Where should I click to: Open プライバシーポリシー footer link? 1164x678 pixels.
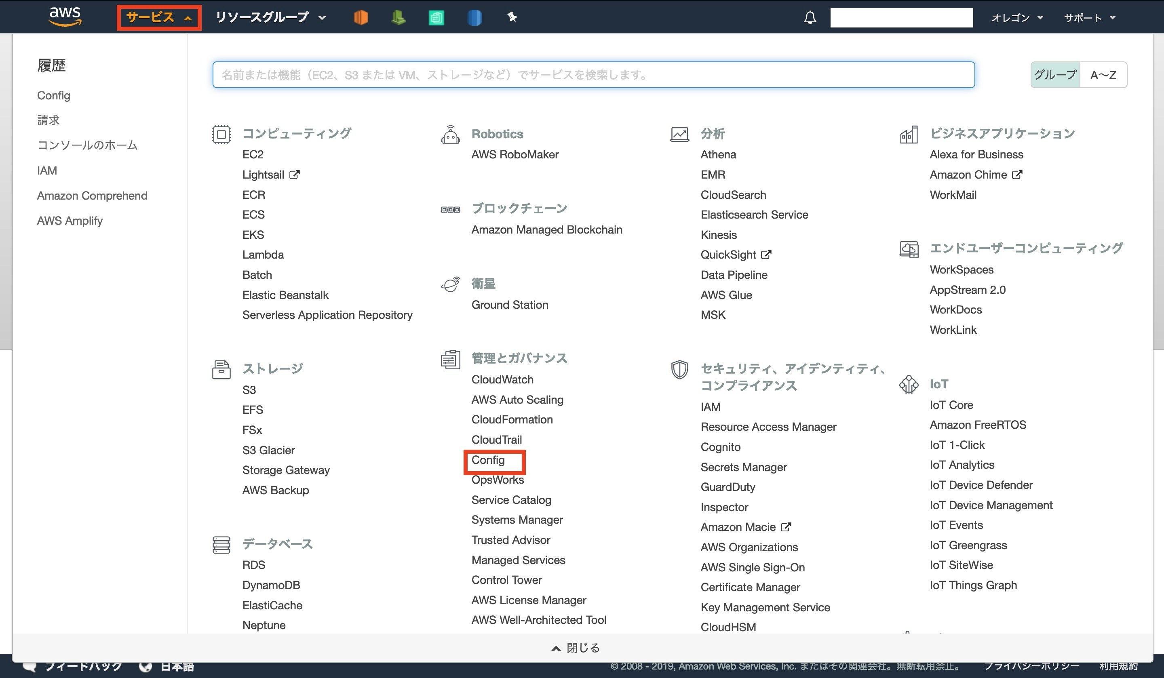coord(1031,666)
